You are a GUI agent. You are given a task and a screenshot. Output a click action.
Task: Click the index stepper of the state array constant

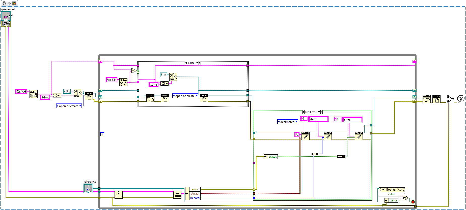(x=301, y=119)
